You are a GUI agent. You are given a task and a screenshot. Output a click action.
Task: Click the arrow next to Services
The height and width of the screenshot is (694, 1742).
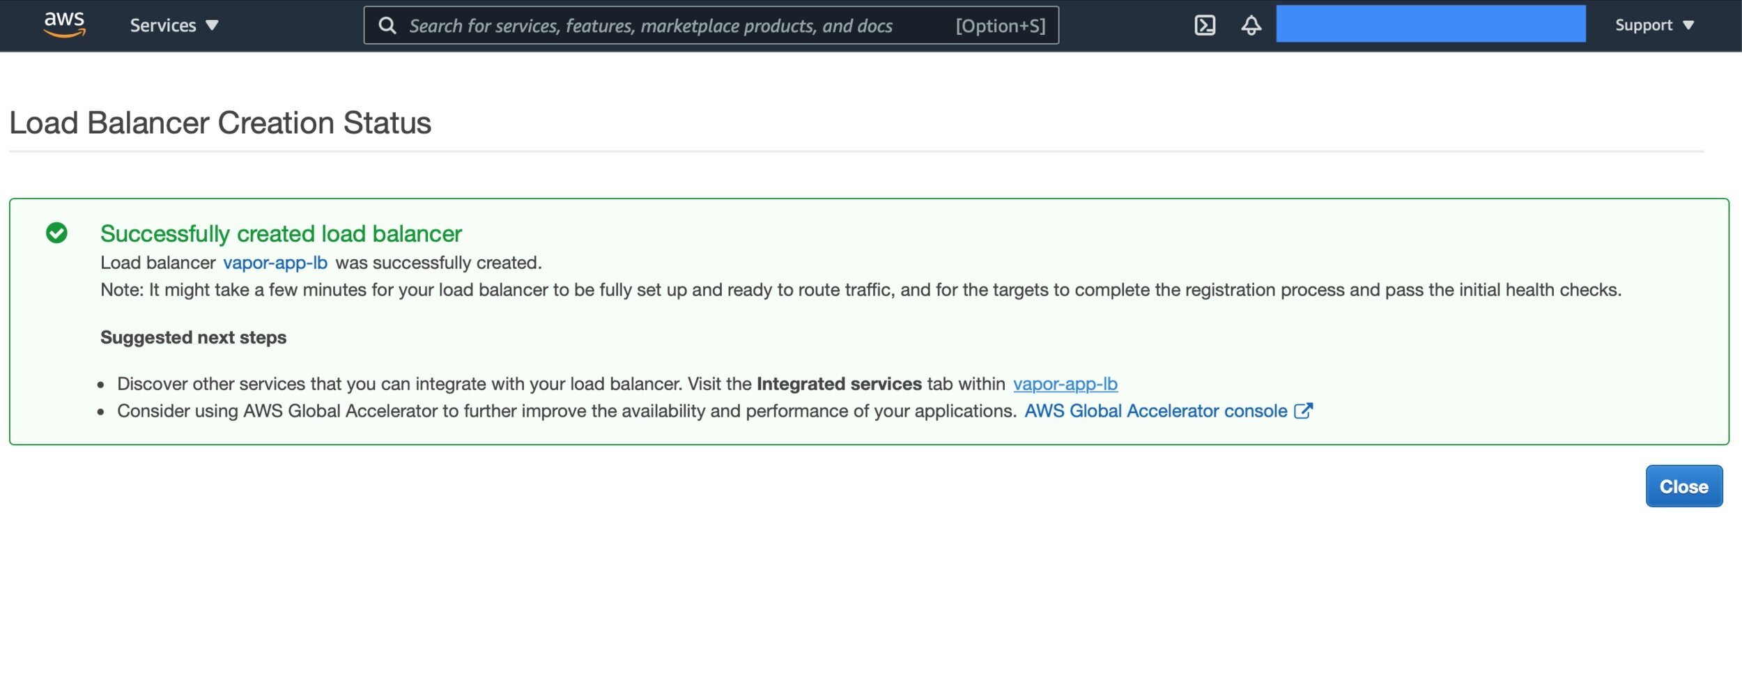click(213, 26)
